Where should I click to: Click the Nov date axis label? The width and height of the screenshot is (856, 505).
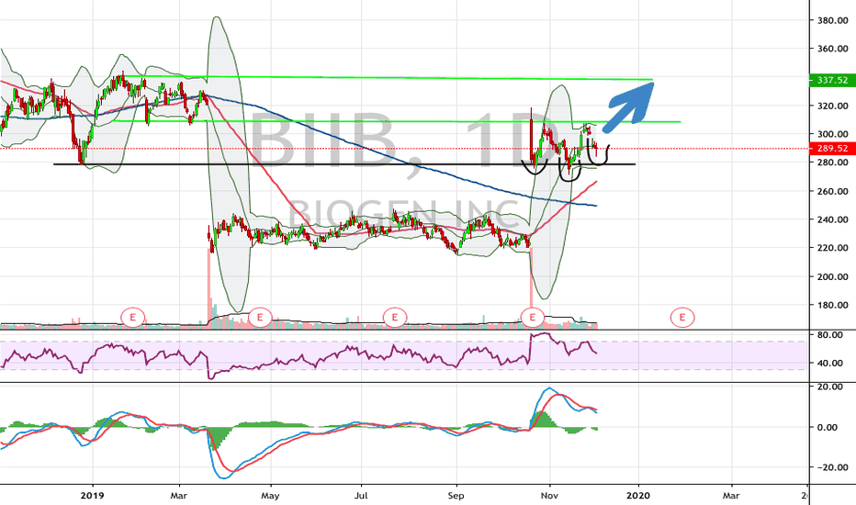point(550,496)
